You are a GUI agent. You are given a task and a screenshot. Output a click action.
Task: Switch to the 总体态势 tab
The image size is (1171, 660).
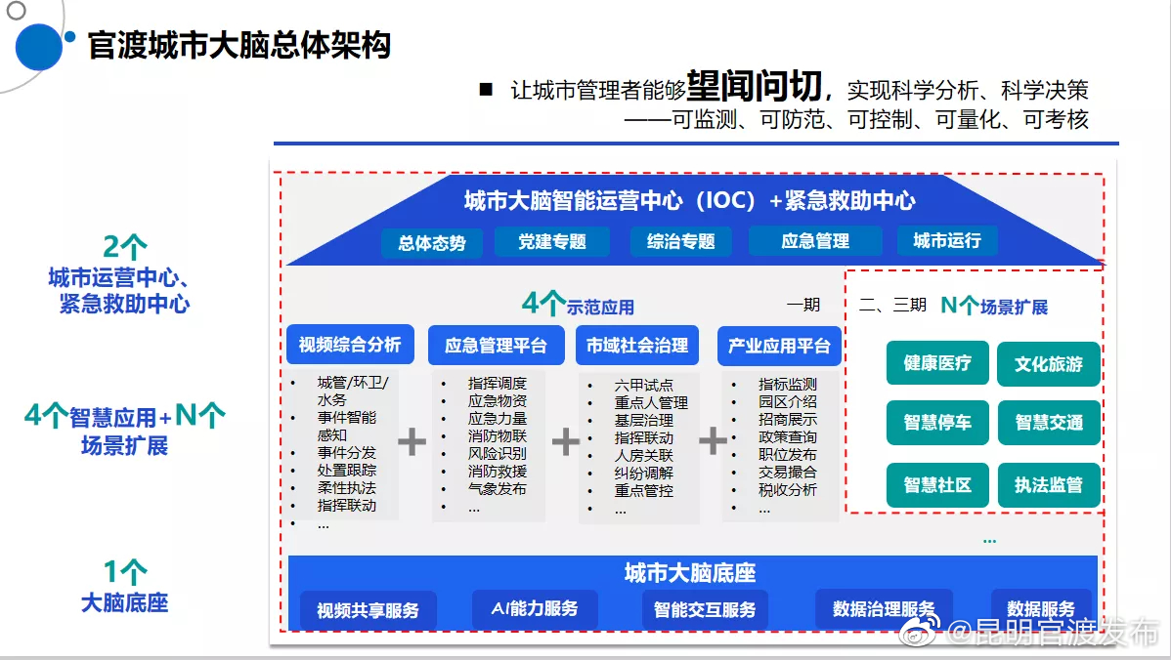click(x=431, y=241)
